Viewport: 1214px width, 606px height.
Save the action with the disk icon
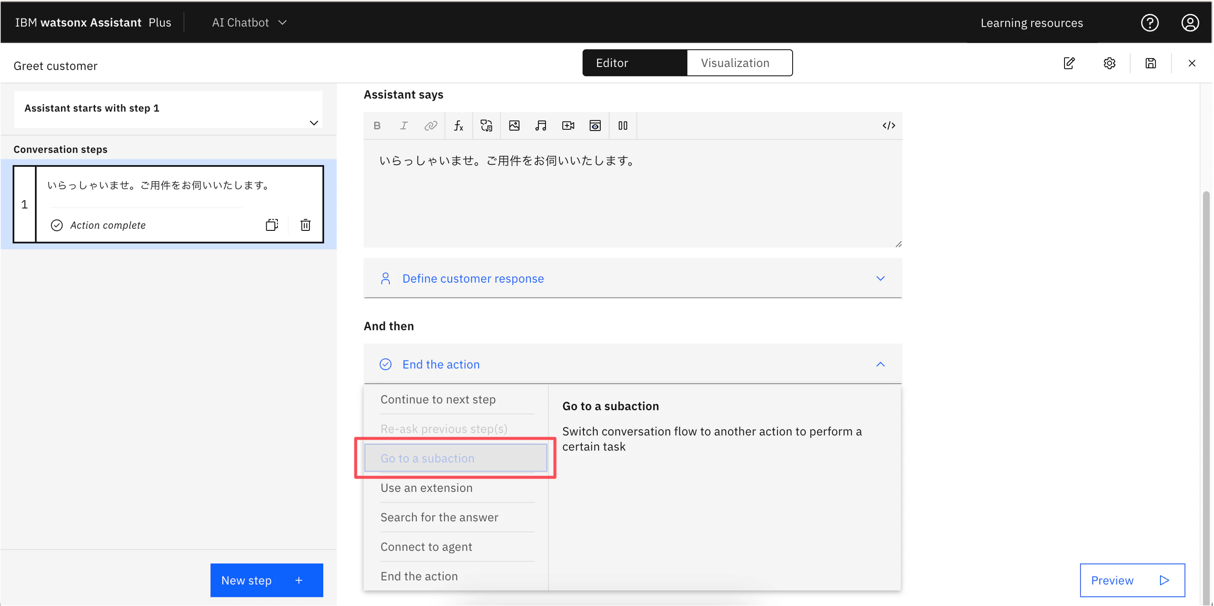[1150, 63]
